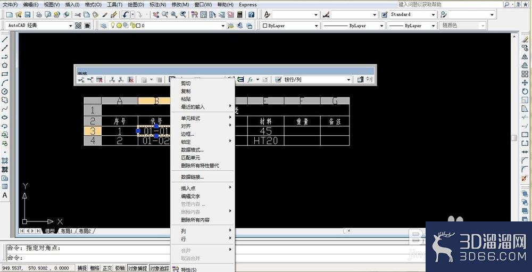Choose 数据格式... in the context menu
The width and height of the screenshot is (532, 272).
[203, 150]
